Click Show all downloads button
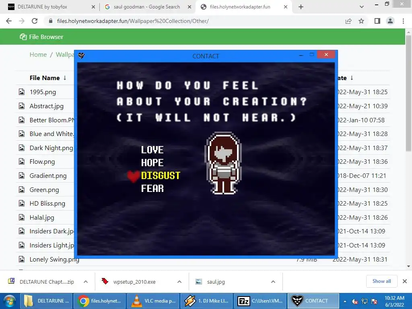The height and width of the screenshot is (309, 412). point(381,281)
